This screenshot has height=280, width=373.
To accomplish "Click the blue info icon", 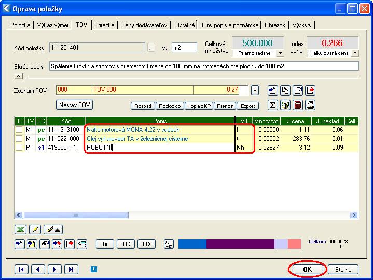I will click(x=94, y=269).
